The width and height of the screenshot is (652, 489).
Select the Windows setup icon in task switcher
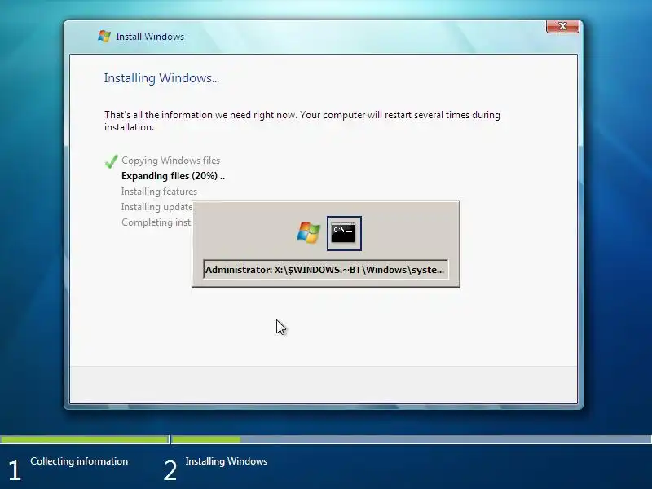(308, 232)
